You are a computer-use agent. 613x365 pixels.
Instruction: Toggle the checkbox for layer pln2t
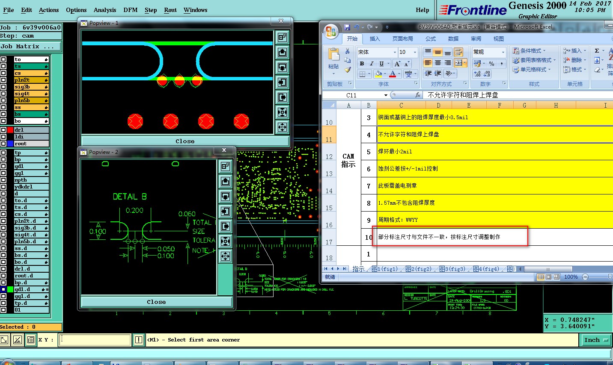click(x=3, y=80)
